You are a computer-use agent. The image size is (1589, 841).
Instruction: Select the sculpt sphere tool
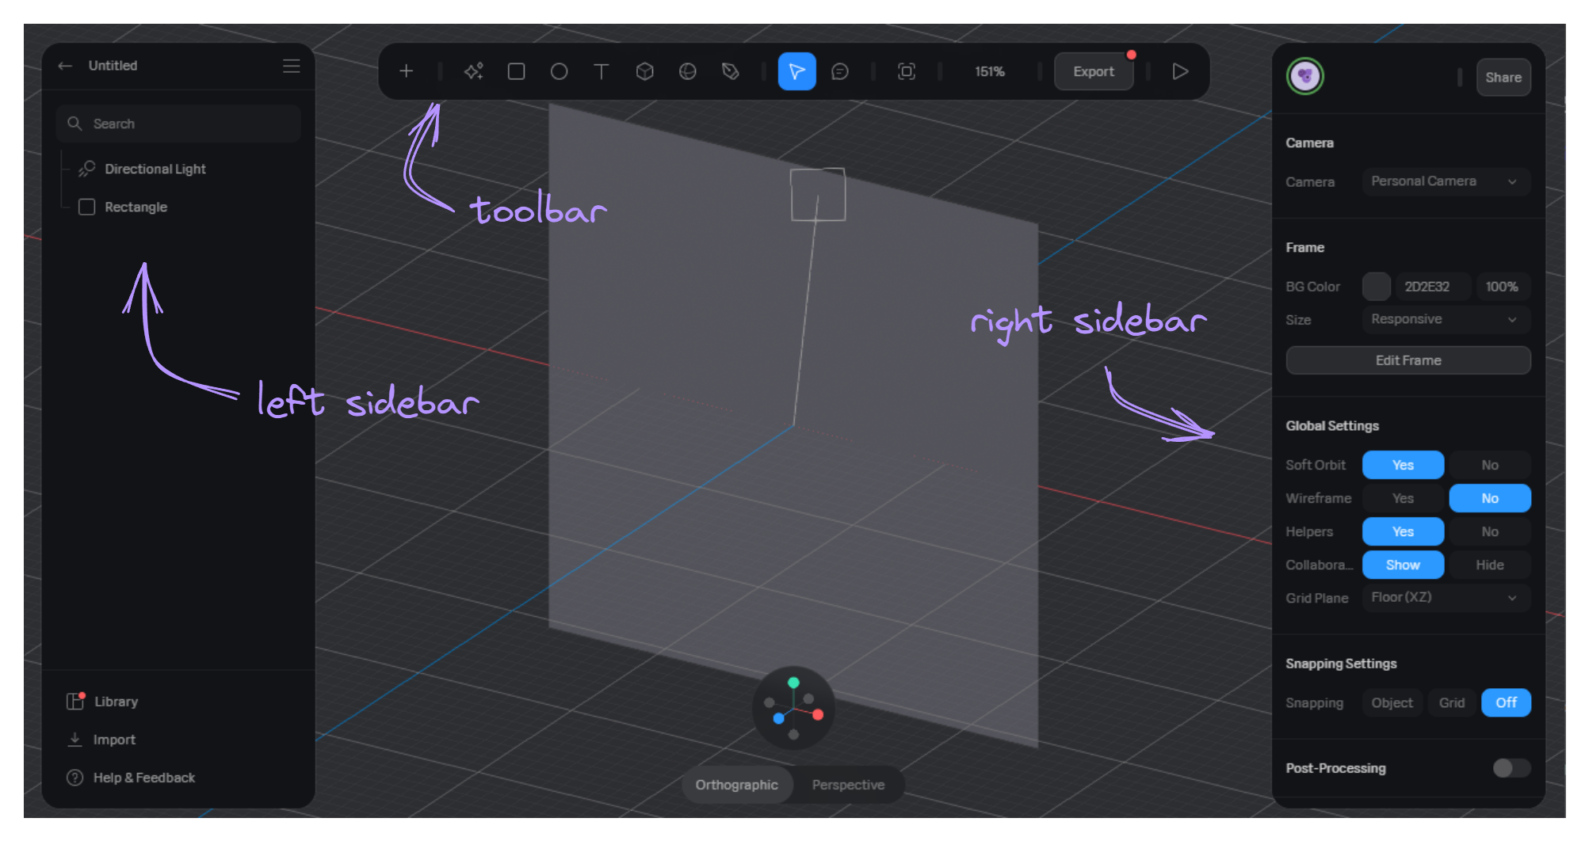point(687,71)
